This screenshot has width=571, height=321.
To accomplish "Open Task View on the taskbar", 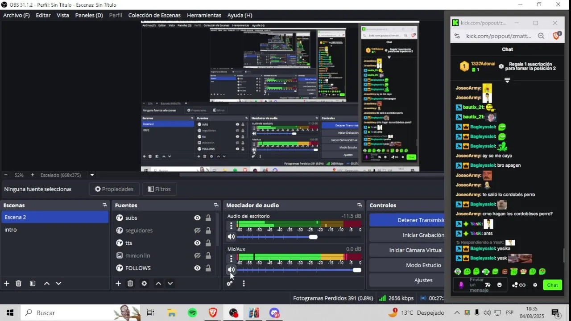I will (151, 313).
